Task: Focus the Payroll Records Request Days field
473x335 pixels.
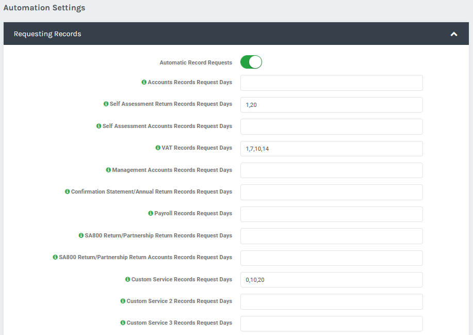Action: pos(332,214)
